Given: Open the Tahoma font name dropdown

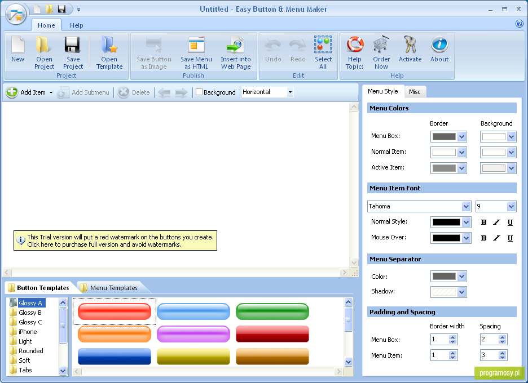Looking at the screenshot, I should [x=466, y=207].
